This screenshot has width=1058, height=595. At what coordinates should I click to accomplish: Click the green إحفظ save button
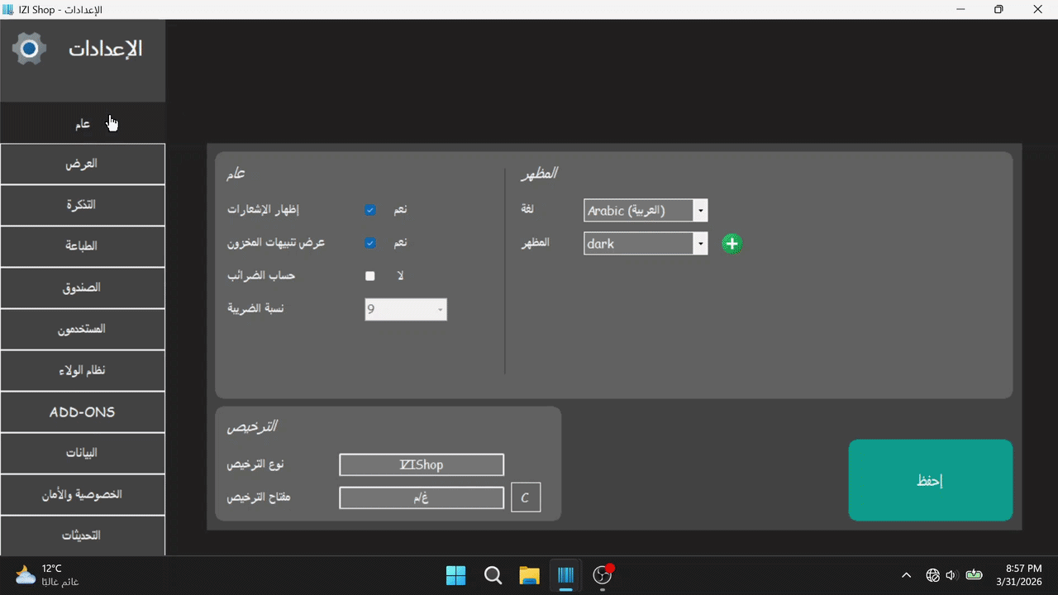coord(930,480)
